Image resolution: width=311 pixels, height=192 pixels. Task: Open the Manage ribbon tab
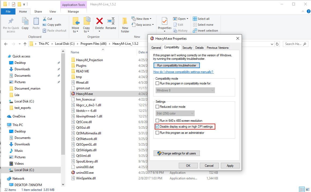73,12
